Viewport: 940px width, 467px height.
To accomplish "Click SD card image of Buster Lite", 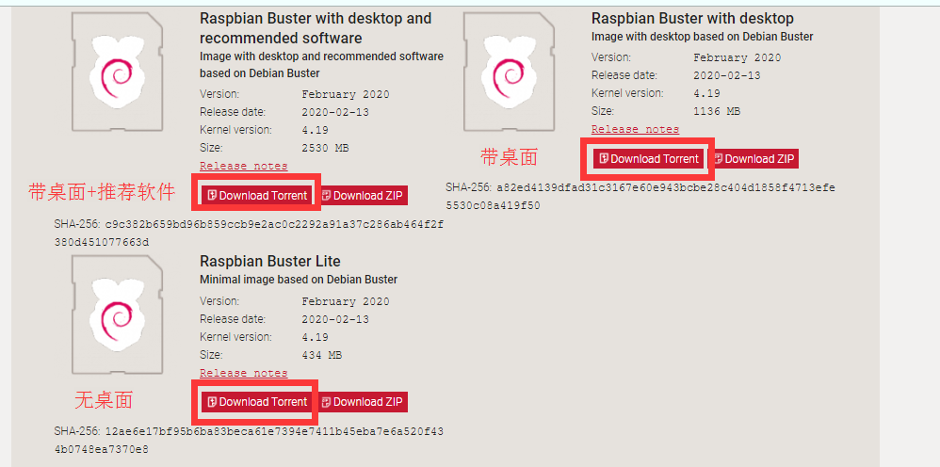I will click(x=117, y=314).
